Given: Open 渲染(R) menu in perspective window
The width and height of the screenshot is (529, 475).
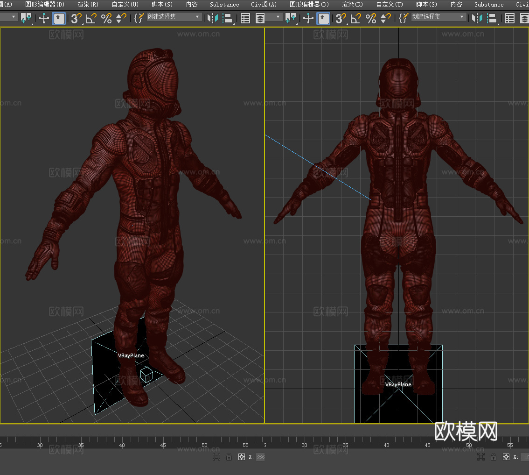Looking at the screenshot, I should tap(88, 4).
